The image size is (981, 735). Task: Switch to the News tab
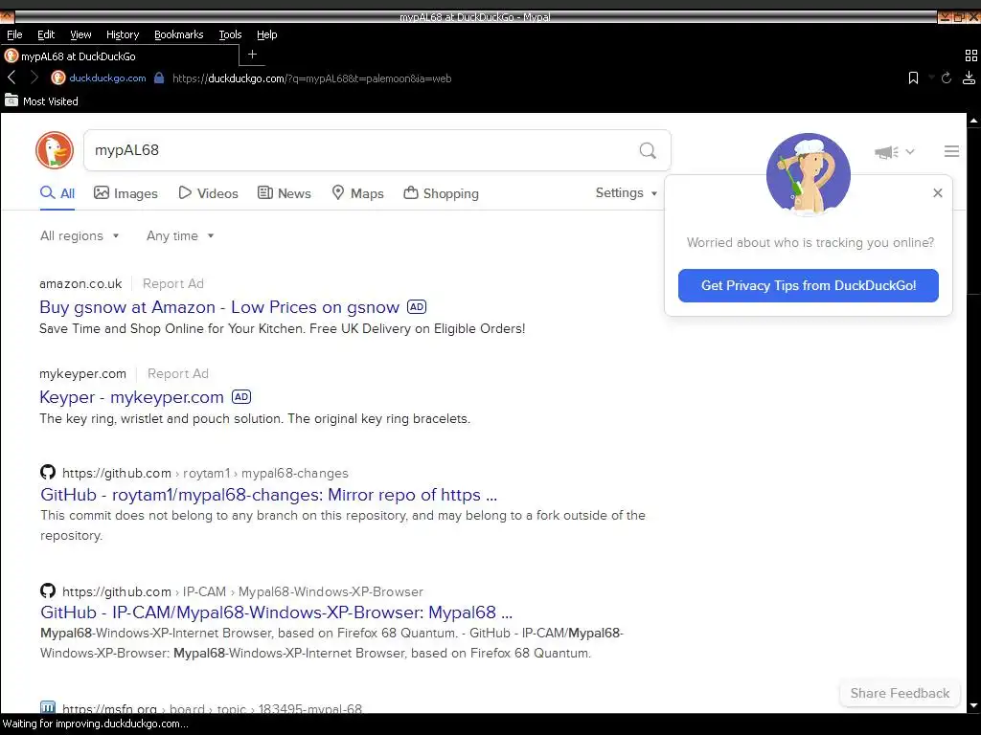[x=285, y=193]
